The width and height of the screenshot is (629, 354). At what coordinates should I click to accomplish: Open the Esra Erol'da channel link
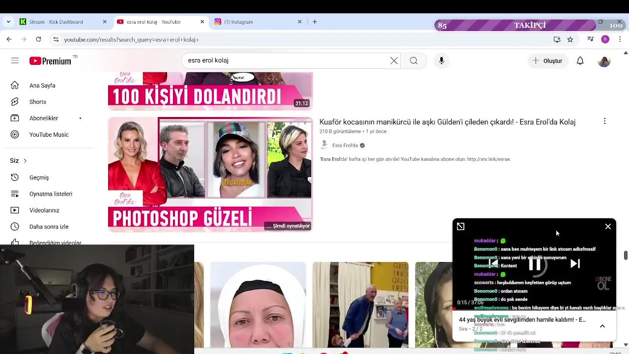point(345,146)
